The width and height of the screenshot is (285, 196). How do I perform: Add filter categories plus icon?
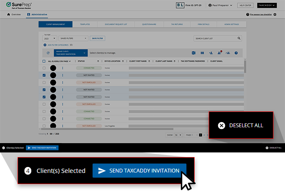point(45,45)
